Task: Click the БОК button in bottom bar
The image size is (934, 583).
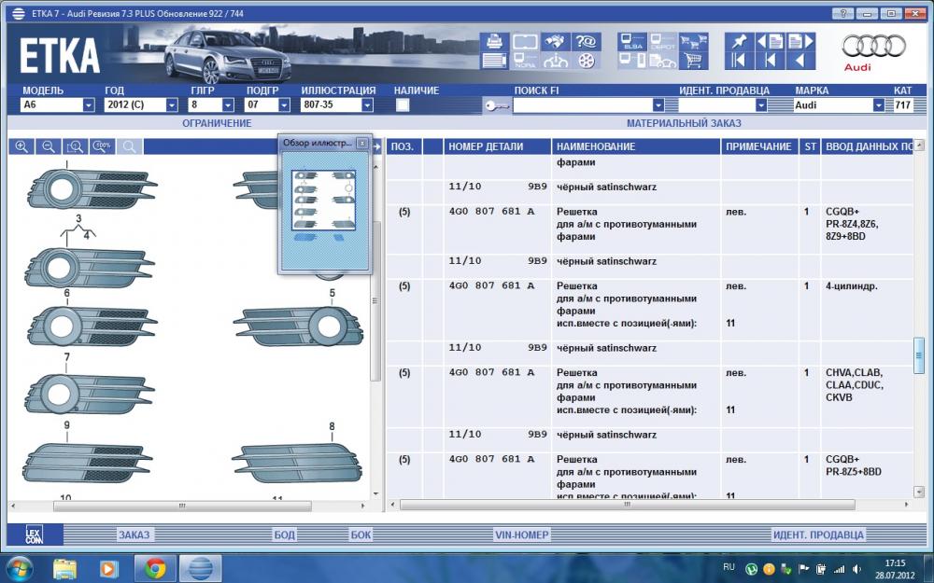Action: (361, 534)
